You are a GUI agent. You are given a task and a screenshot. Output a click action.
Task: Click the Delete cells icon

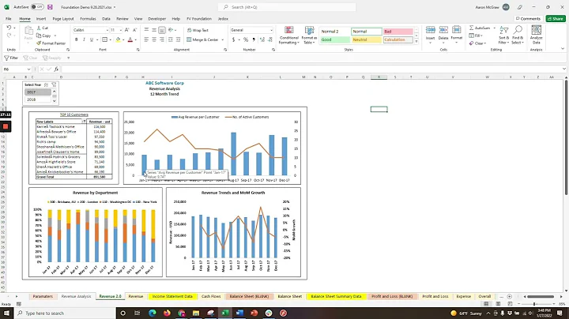pyautogui.click(x=443, y=31)
